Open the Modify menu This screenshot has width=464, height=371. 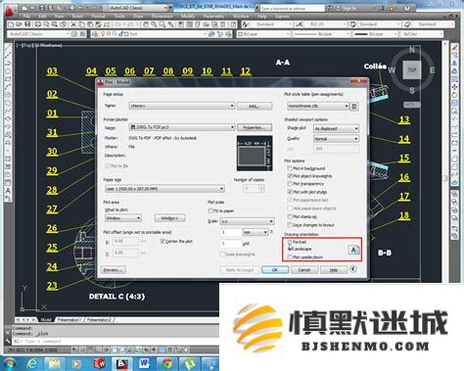[x=188, y=16]
